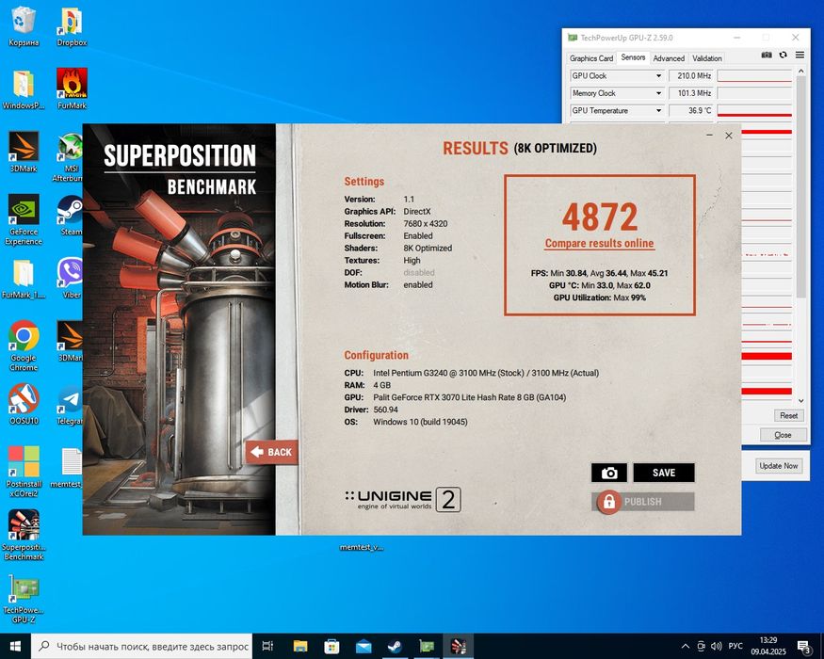Select the TechPowerUp GPU-Z desktop shortcut

pos(24,599)
